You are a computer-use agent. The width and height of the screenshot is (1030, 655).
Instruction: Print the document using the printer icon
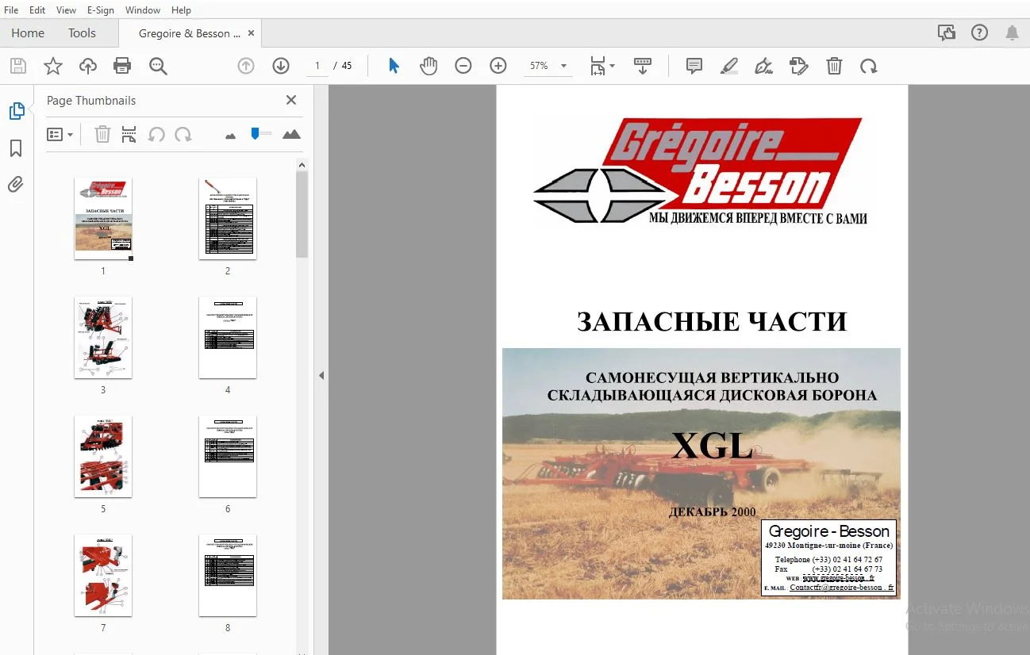click(x=122, y=66)
